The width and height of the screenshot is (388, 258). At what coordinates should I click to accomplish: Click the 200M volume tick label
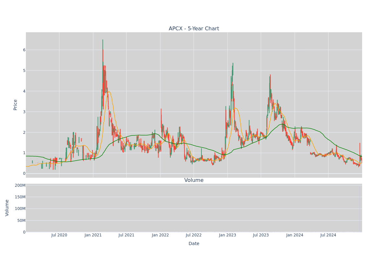tap(20, 185)
